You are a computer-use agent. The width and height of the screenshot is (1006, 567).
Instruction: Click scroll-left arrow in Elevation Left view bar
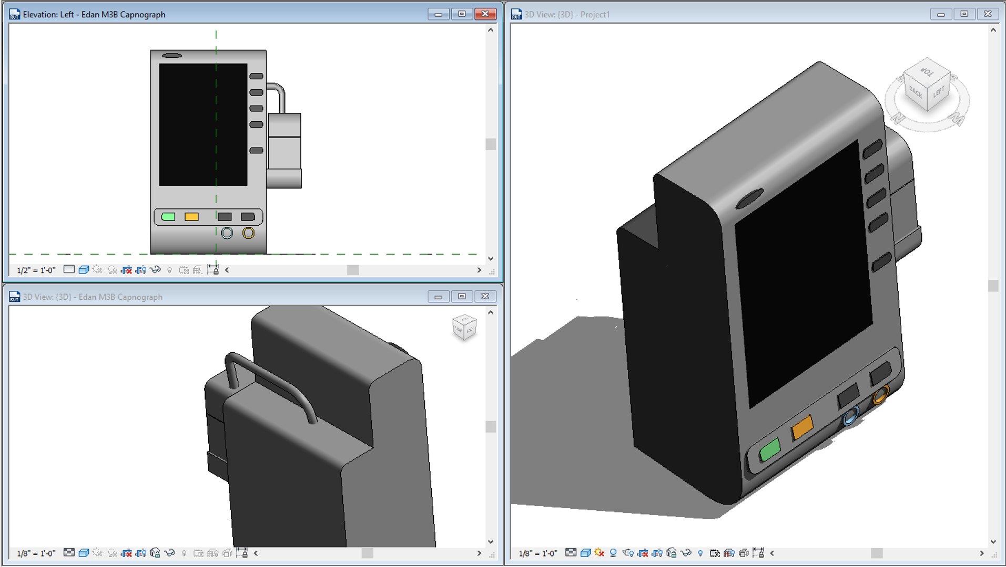227,270
